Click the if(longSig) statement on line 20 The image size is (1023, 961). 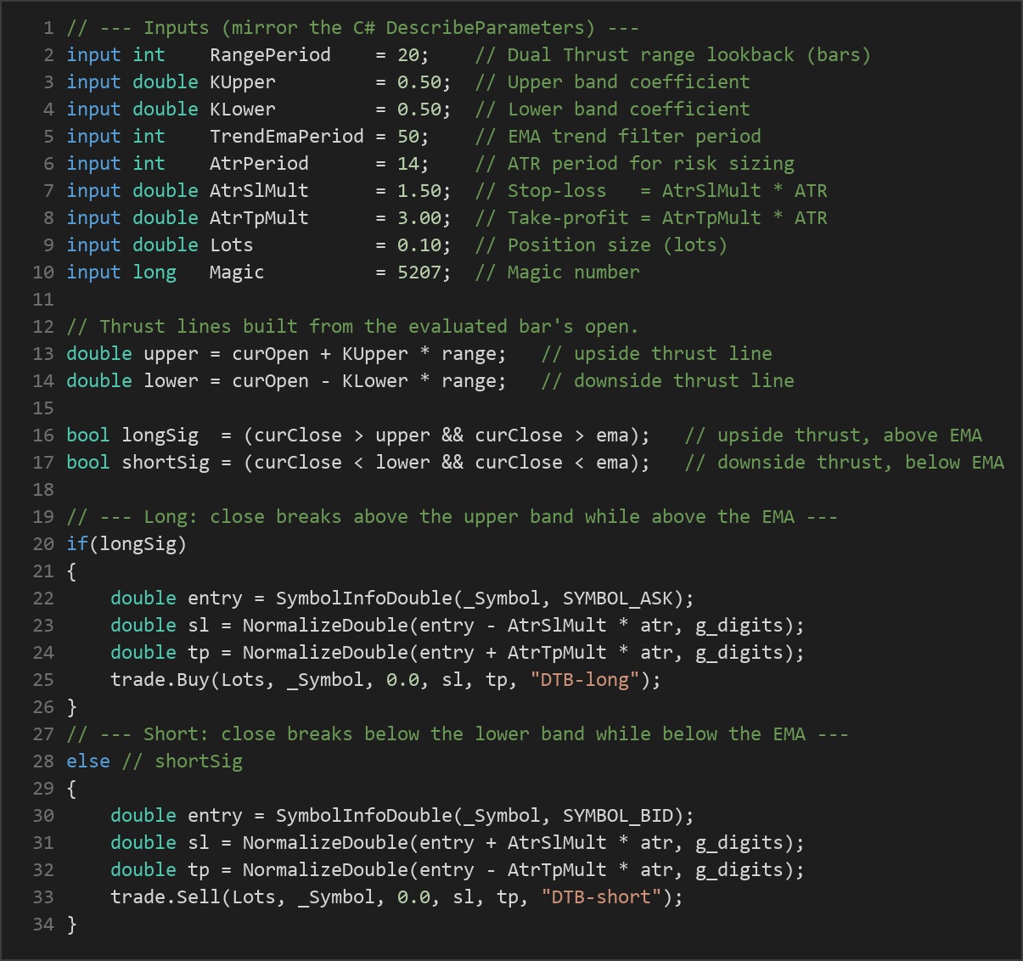pyautogui.click(x=126, y=544)
